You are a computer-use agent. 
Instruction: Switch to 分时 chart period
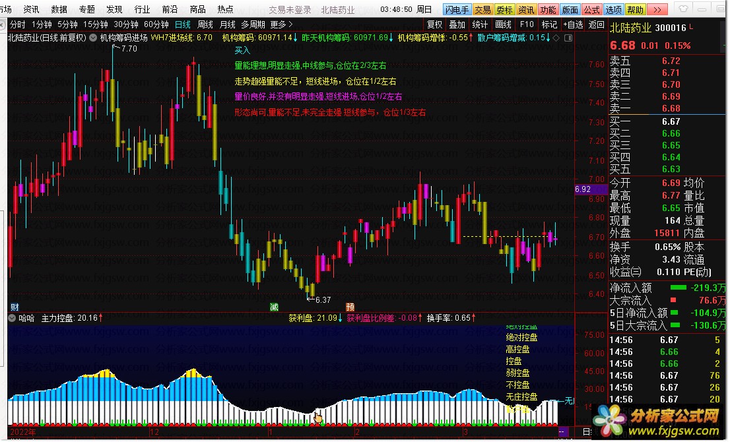[17, 24]
